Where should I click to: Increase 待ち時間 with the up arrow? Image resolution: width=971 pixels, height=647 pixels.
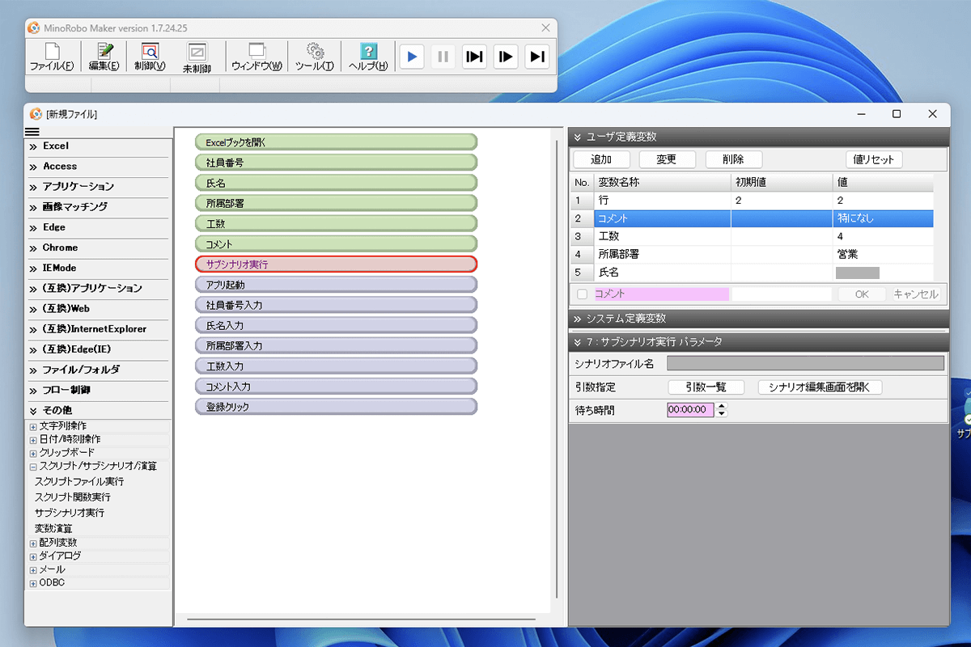(x=722, y=406)
